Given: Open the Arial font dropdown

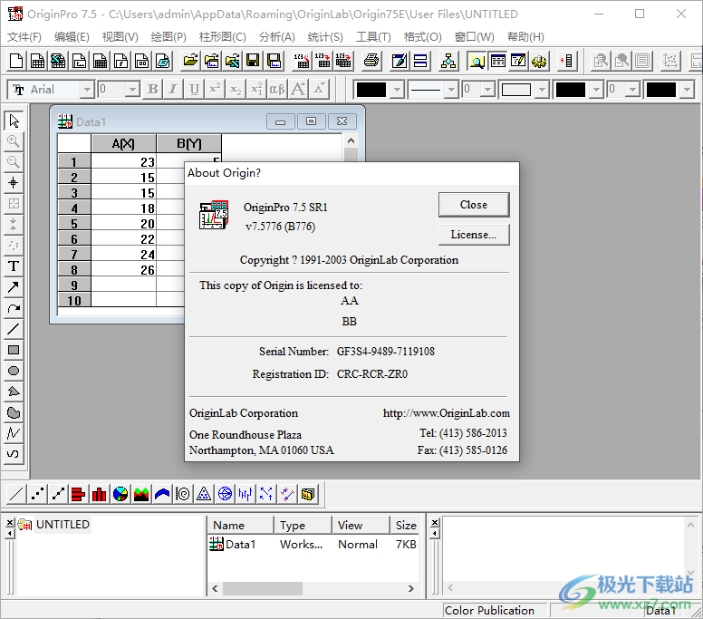Looking at the screenshot, I should 87,90.
